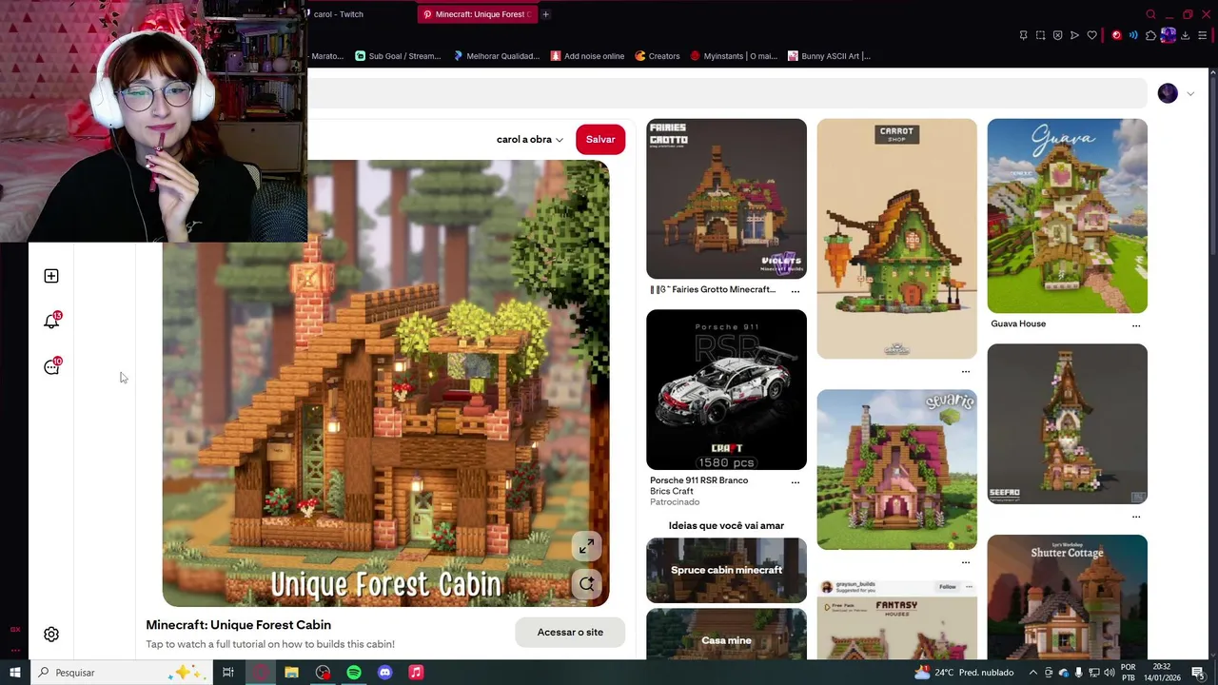Open 'Melhorar Qualidad...' bookmark

coord(496,56)
